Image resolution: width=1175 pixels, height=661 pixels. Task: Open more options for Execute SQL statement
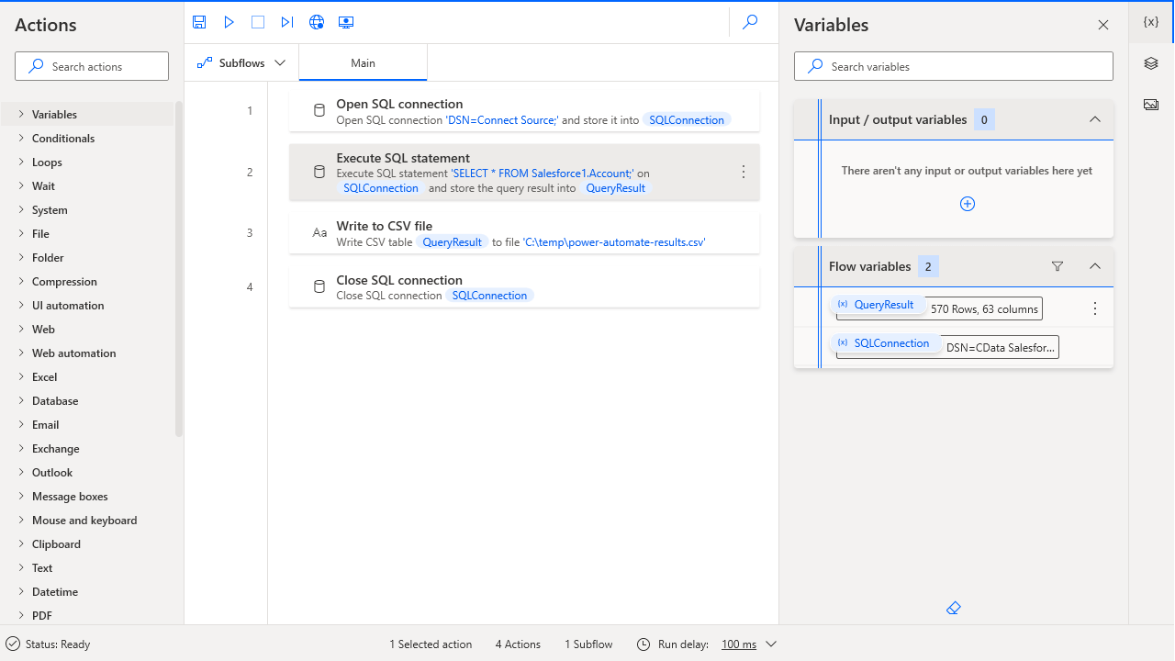pyautogui.click(x=744, y=173)
